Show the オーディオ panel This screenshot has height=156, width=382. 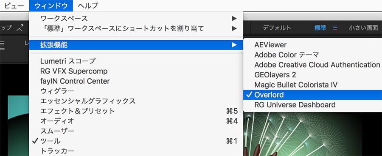pyautogui.click(x=136, y=121)
